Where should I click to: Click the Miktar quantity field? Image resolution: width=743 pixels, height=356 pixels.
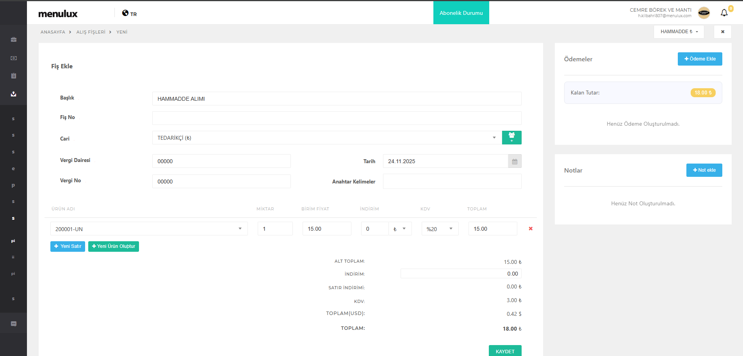275,229
